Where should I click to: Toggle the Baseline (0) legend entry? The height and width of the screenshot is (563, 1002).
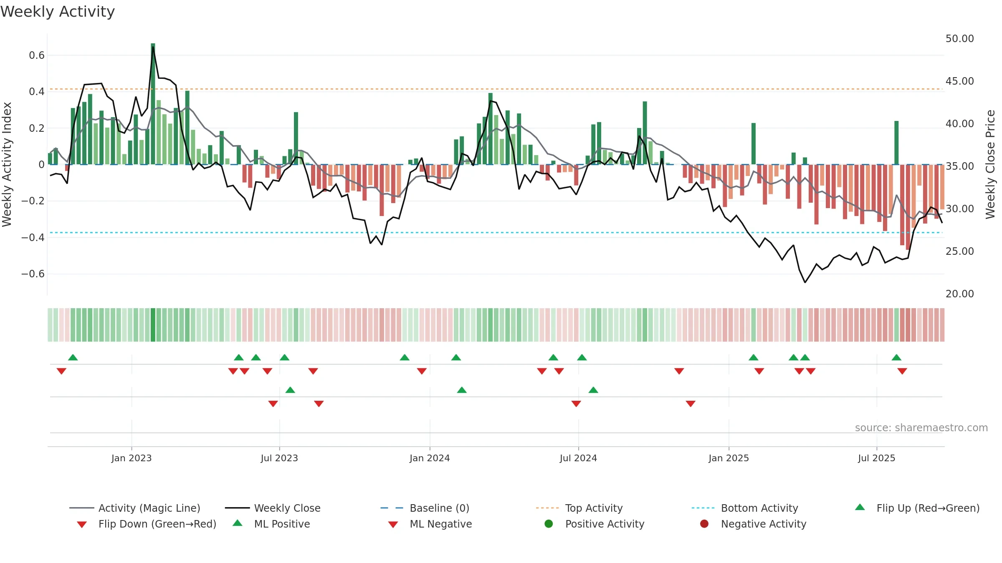(x=425, y=508)
